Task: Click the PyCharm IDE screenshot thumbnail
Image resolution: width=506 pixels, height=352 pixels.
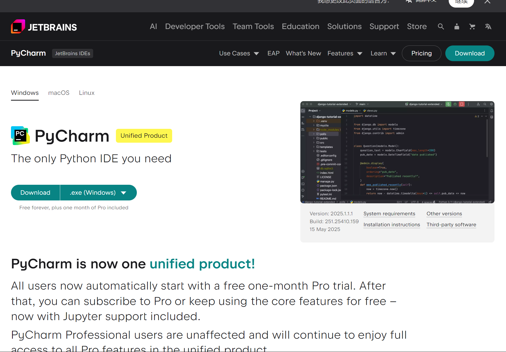Action: click(397, 152)
